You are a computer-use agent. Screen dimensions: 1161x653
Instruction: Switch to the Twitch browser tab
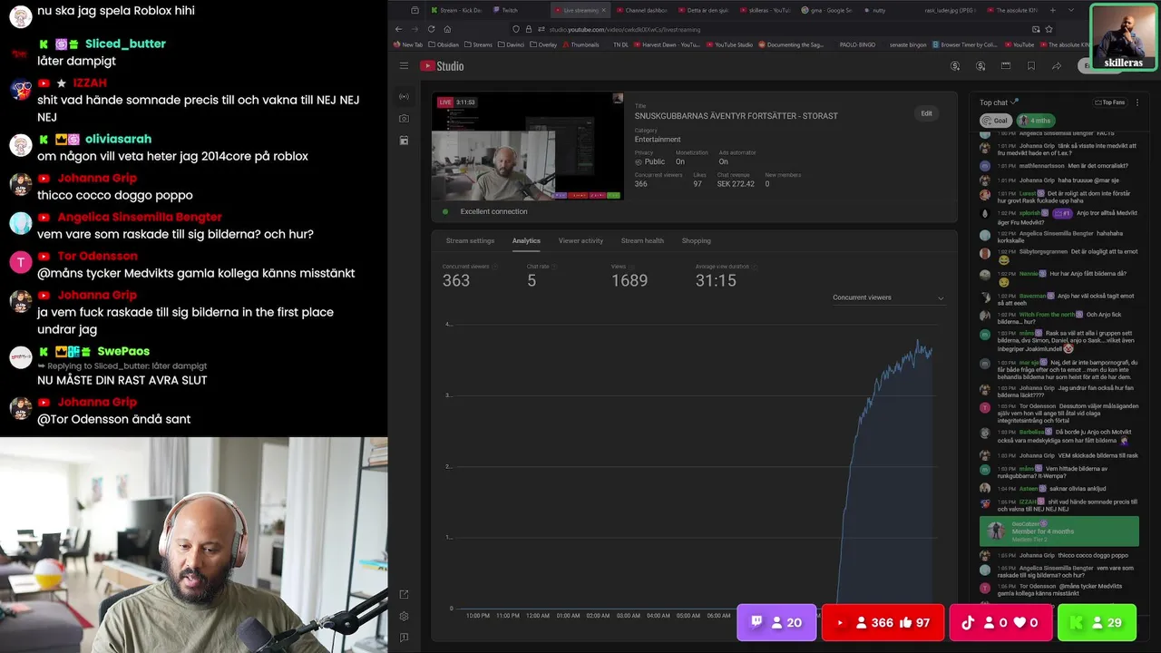(518, 10)
